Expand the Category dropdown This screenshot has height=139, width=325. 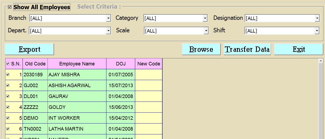[205, 18]
